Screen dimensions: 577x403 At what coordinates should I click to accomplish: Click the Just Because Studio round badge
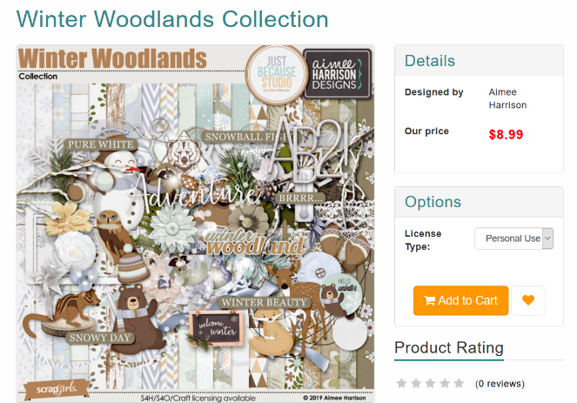(x=277, y=75)
